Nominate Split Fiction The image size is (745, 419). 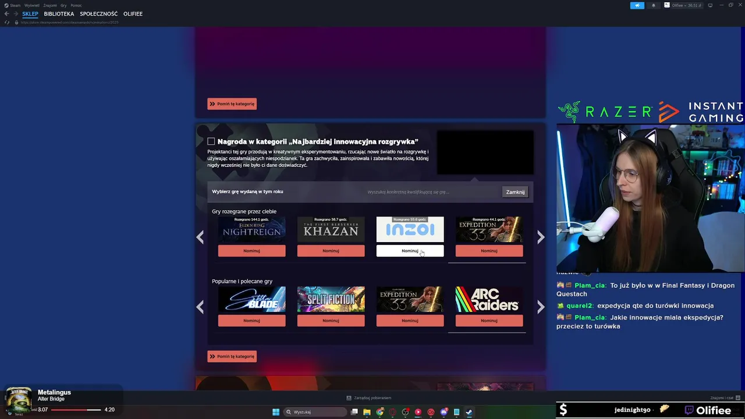pyautogui.click(x=331, y=321)
